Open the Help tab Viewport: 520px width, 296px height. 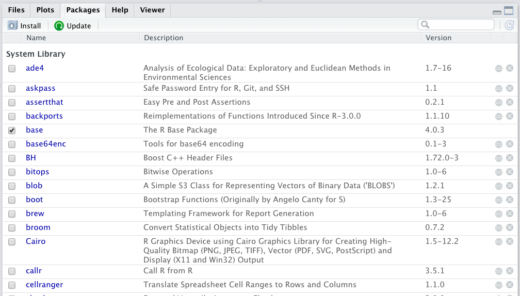(x=120, y=10)
